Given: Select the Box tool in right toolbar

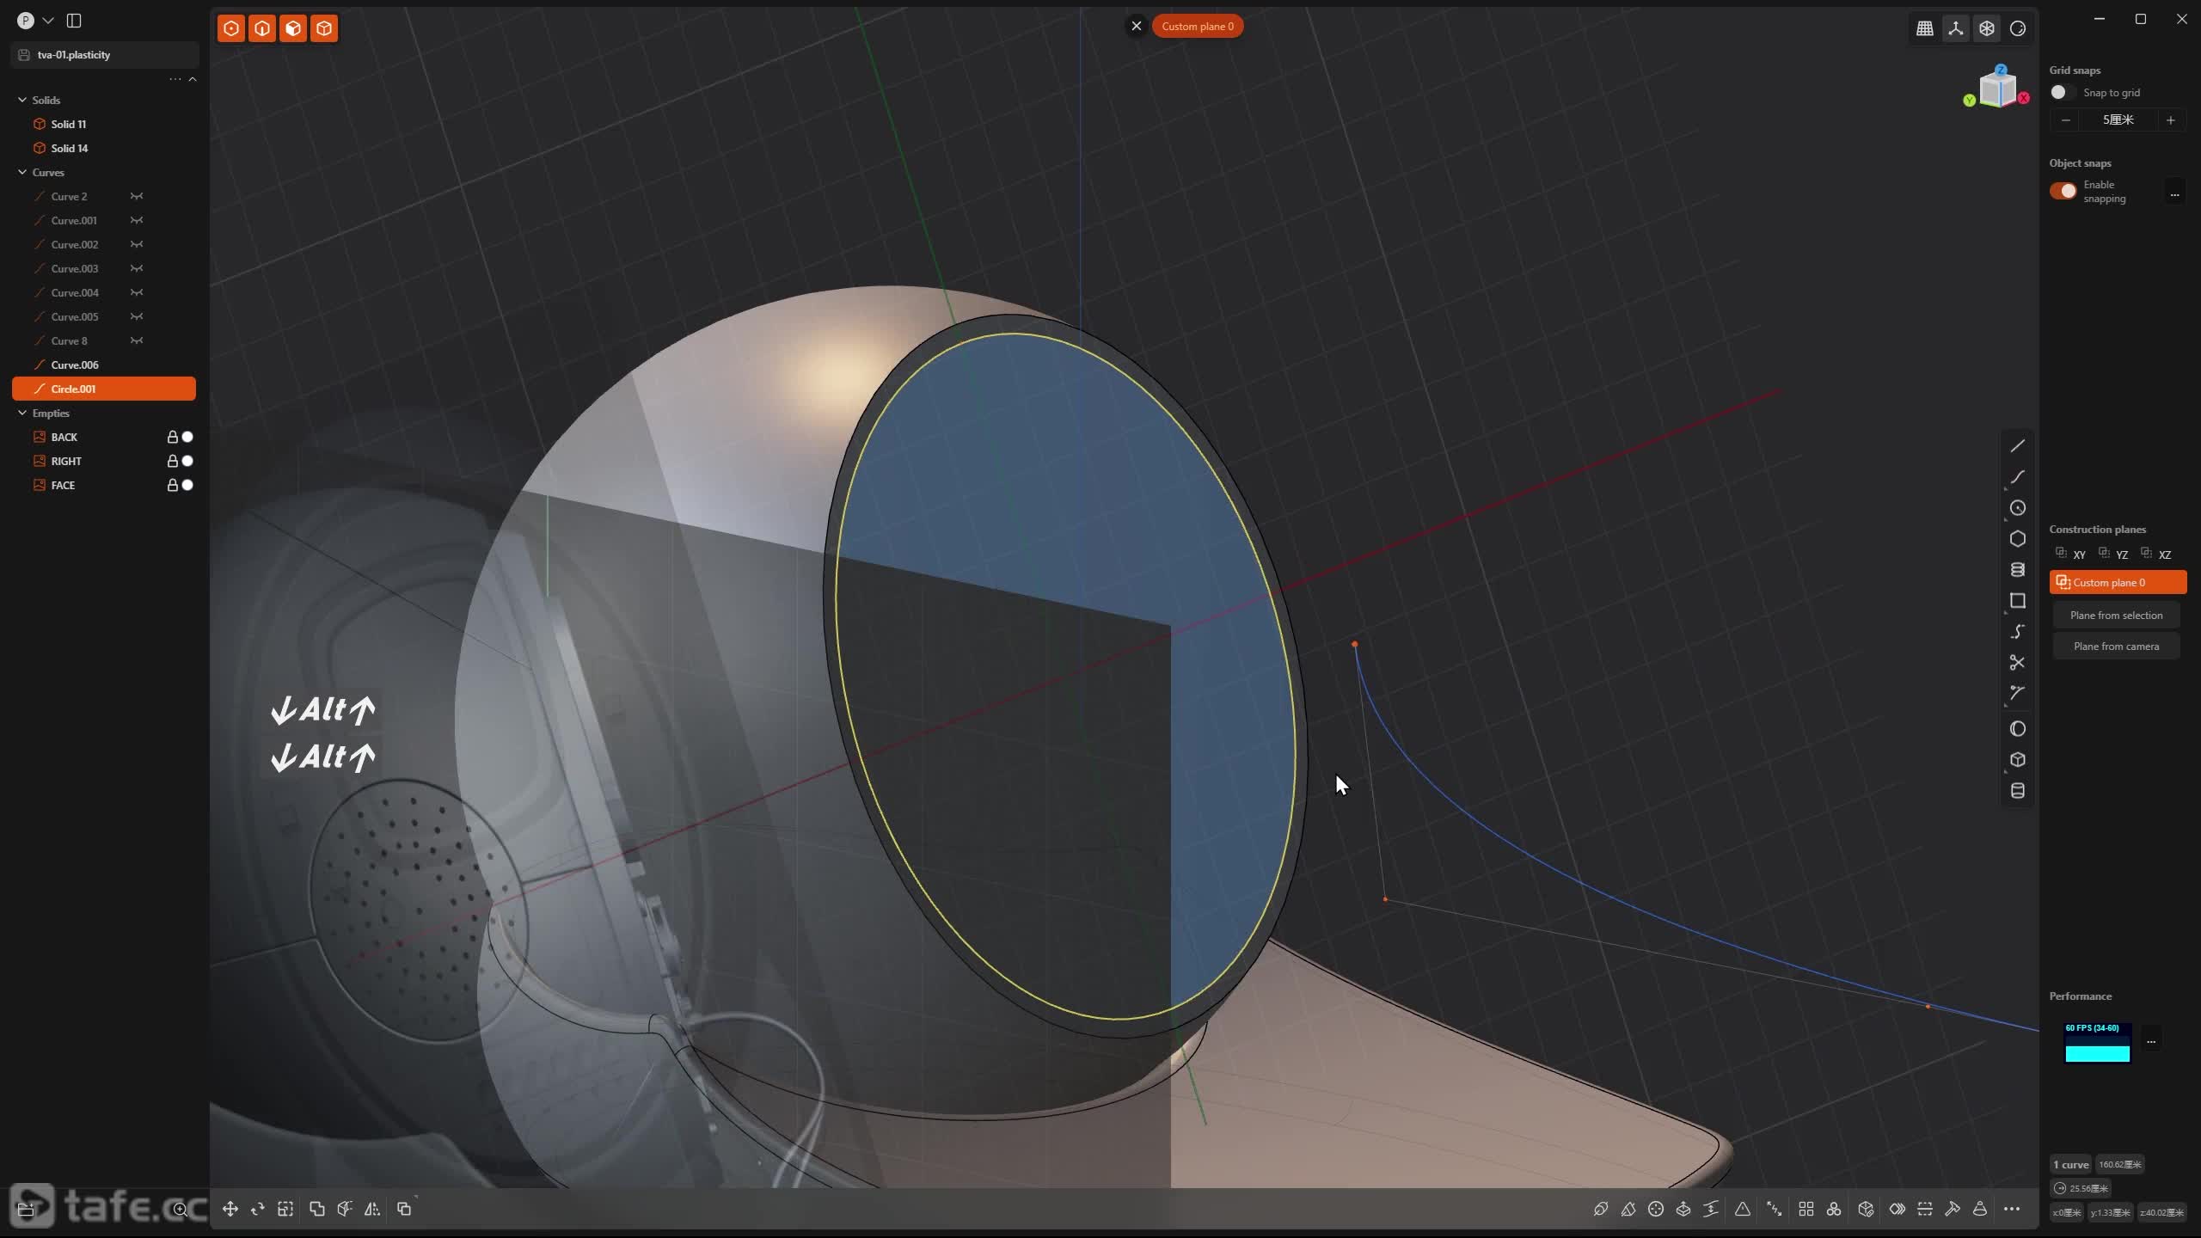Looking at the screenshot, I should [2017, 760].
